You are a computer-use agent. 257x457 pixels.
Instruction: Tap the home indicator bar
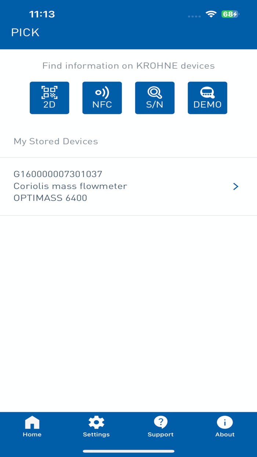[x=128, y=450]
